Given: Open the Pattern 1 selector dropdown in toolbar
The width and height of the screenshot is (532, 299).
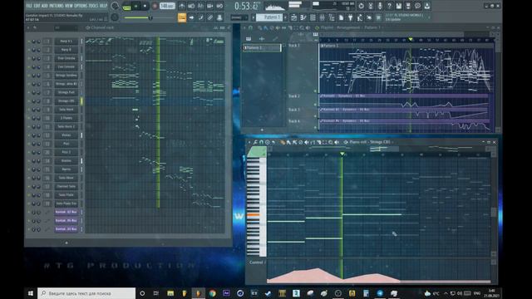Looking at the screenshot, I should (269, 17).
